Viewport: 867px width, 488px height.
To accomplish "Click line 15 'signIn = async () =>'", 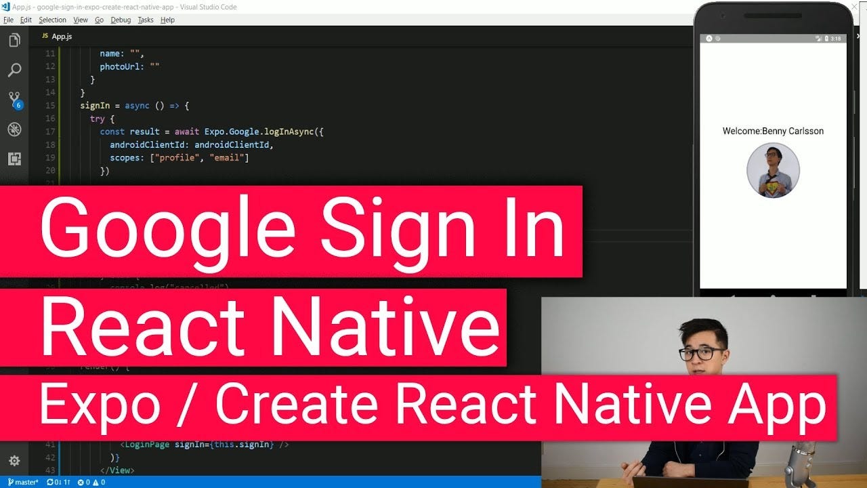I will [x=135, y=106].
